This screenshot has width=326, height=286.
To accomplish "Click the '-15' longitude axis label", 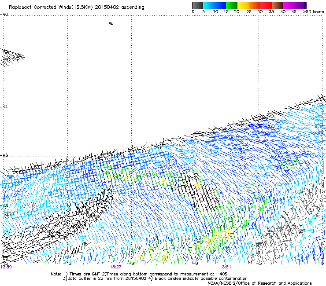I will click(x=4, y=264).
